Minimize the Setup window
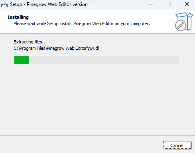The image size is (195, 153). (151, 4)
